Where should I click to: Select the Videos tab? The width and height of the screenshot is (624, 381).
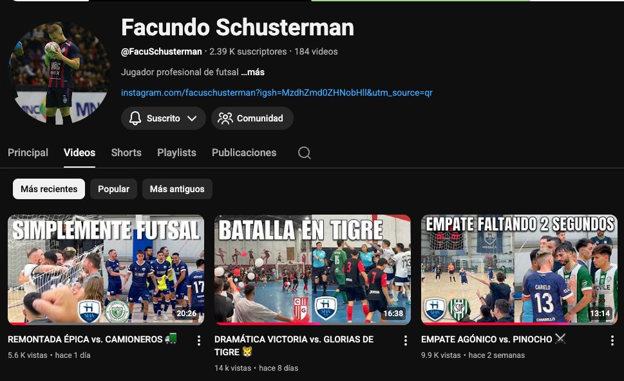click(x=80, y=153)
